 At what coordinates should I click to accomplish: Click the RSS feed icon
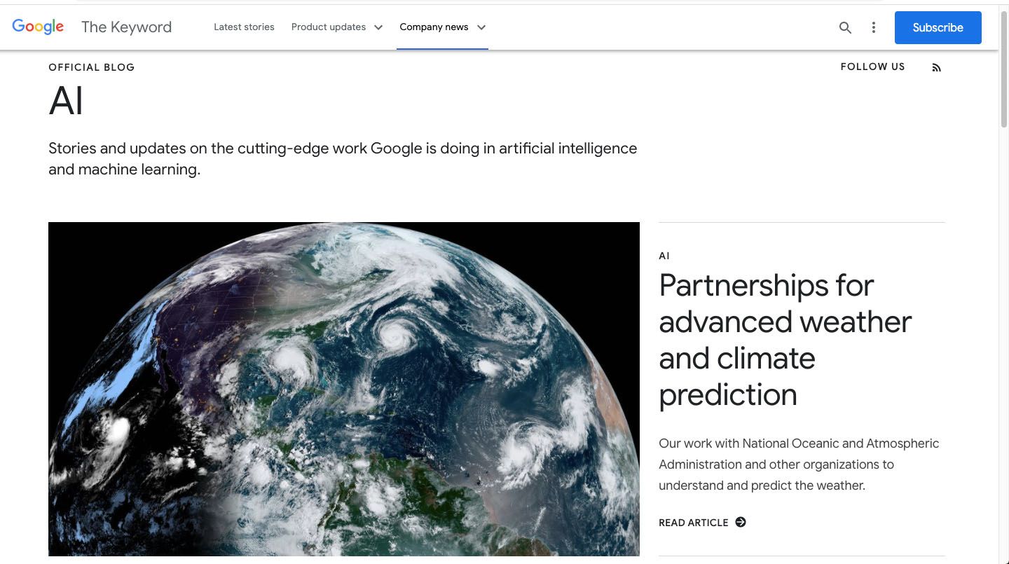(x=936, y=67)
